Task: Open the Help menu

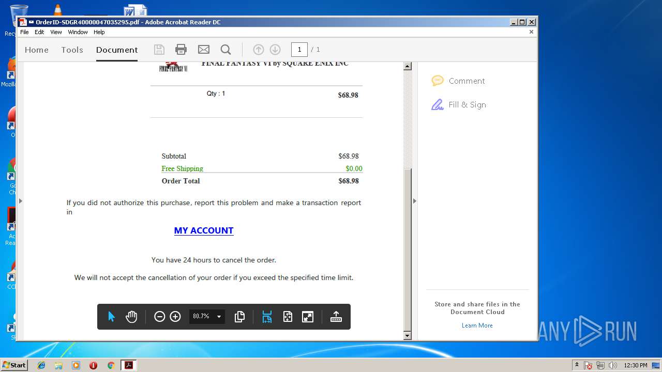Action: 99,32
